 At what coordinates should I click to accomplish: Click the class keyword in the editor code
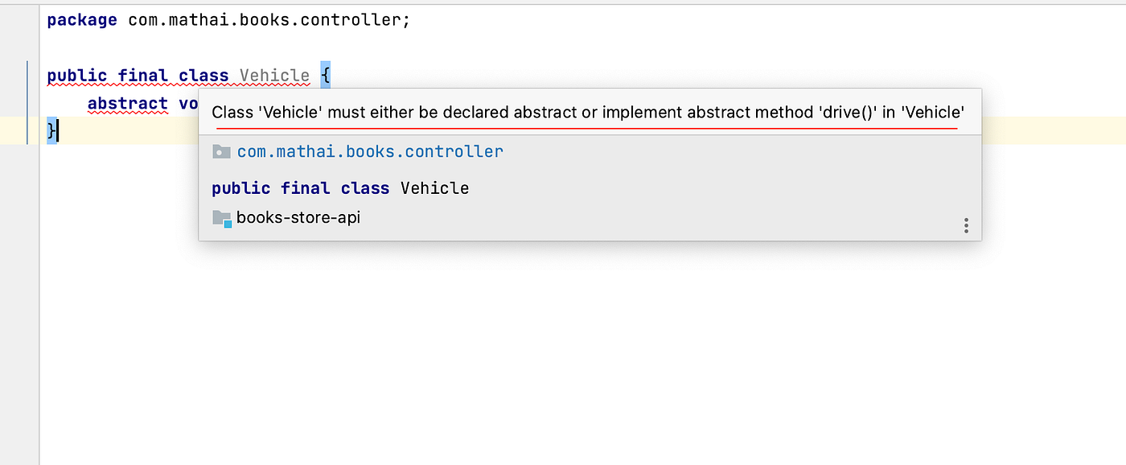(x=203, y=76)
